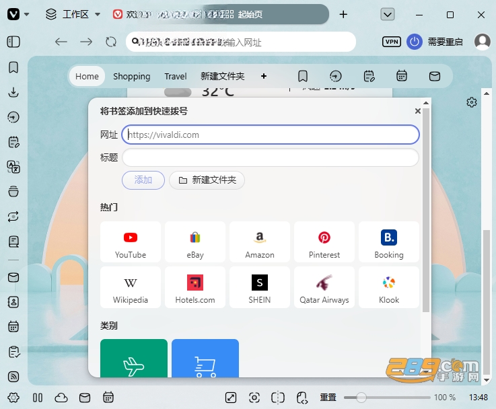This screenshot has height=409, width=496.
Task: Open calendar icon in status bar
Action: click(x=108, y=398)
